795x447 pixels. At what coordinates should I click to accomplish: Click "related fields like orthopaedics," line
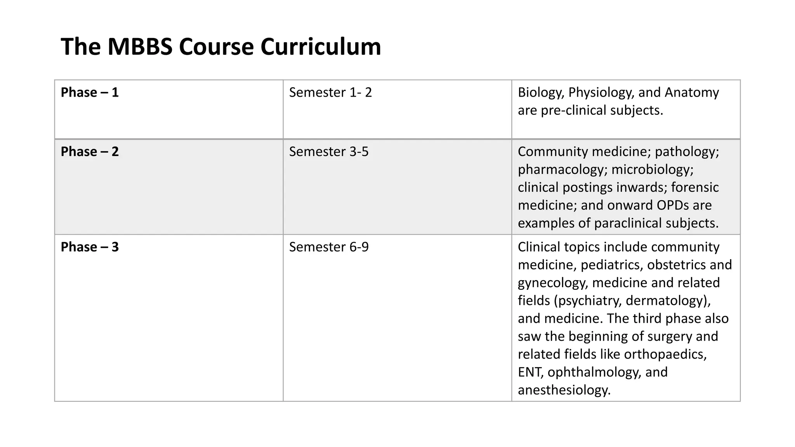click(x=612, y=354)
